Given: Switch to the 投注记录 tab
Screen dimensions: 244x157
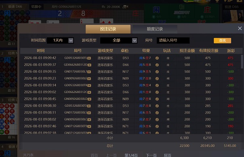Looking at the screenshot, I should 108,29.
